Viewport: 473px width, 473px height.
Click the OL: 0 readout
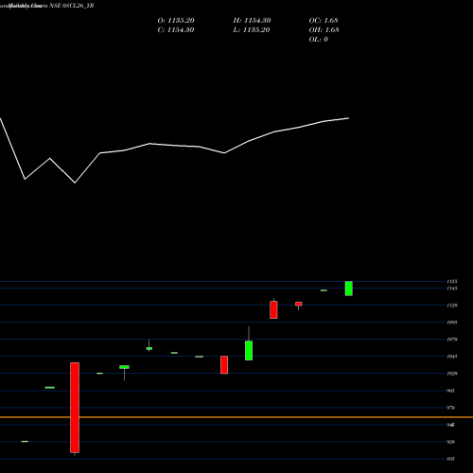pos(318,40)
